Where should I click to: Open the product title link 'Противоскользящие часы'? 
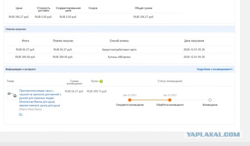click(x=40, y=98)
